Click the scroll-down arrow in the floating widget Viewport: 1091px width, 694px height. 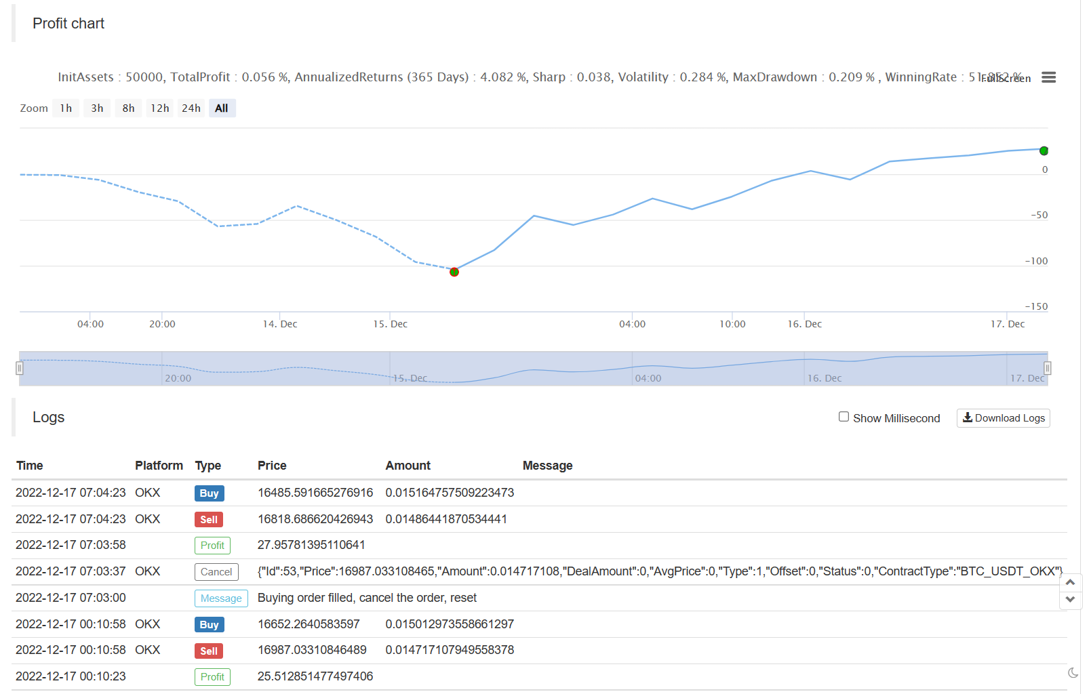[x=1070, y=599]
